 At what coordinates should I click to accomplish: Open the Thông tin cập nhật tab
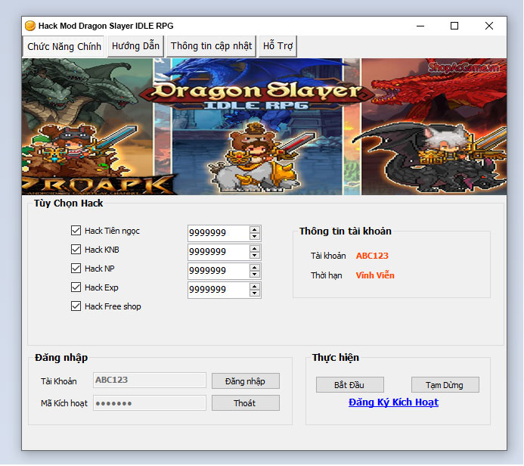tap(211, 46)
